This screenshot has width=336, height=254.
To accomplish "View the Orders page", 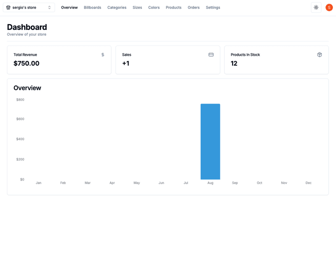I will click(x=194, y=7).
